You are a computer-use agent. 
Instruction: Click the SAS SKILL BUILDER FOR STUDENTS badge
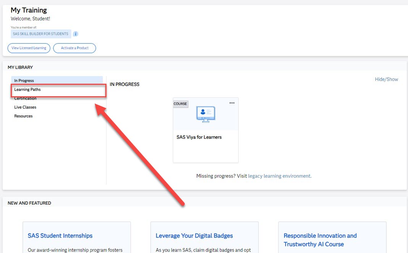pos(40,34)
